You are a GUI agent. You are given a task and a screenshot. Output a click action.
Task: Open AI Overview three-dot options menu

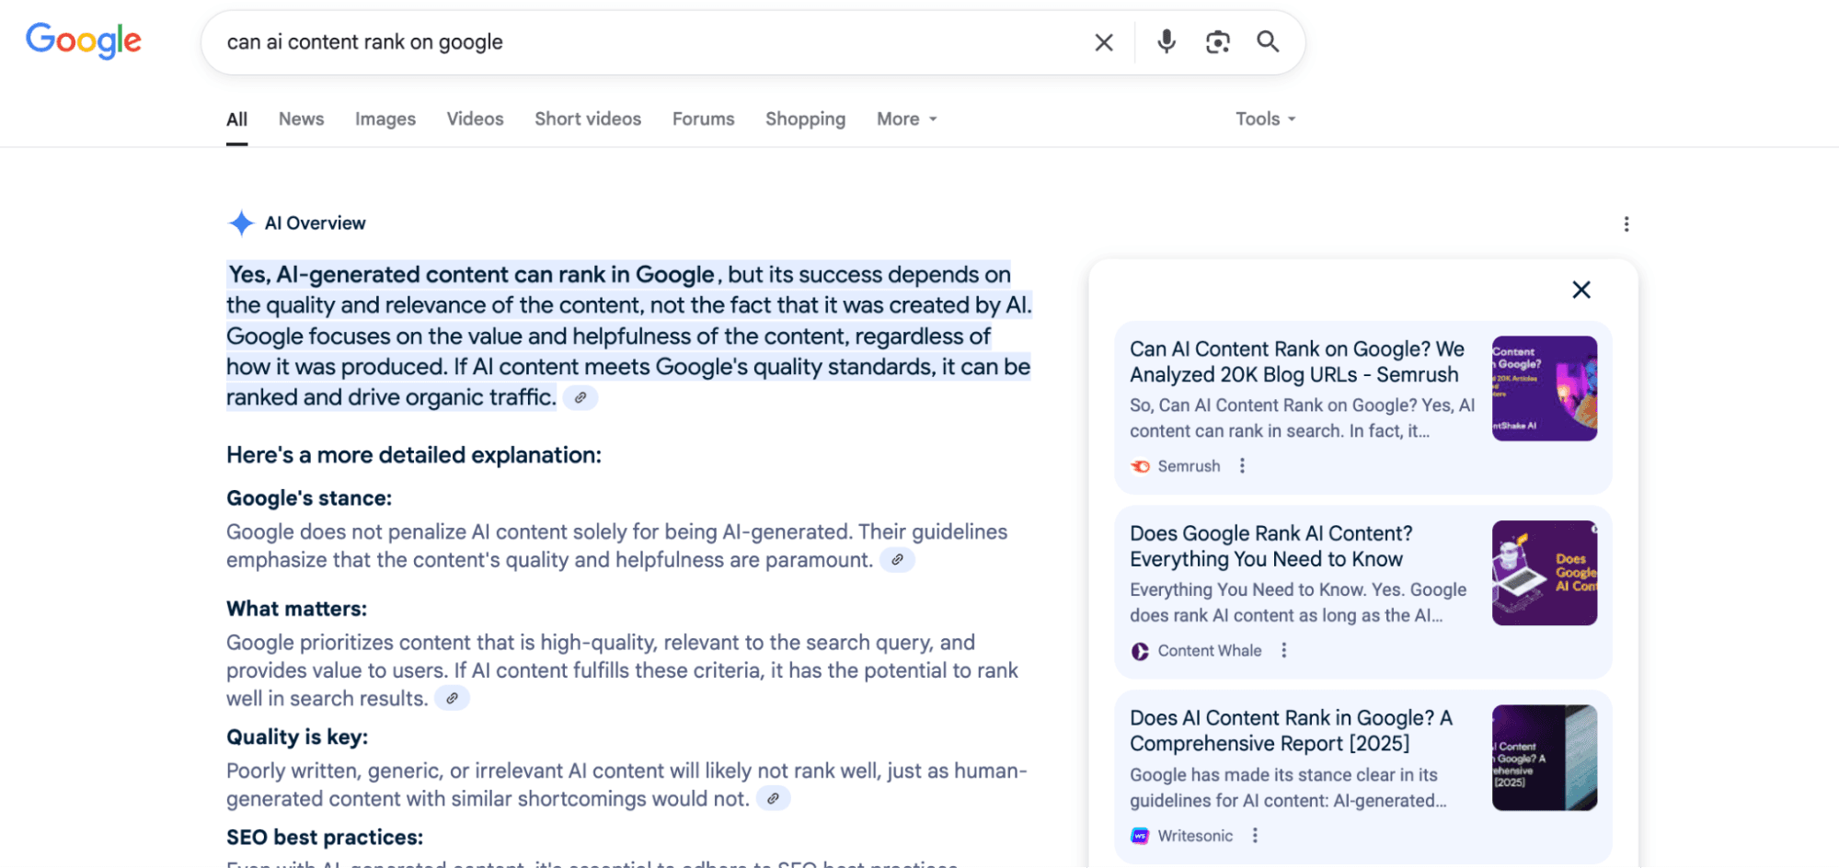1626,223
